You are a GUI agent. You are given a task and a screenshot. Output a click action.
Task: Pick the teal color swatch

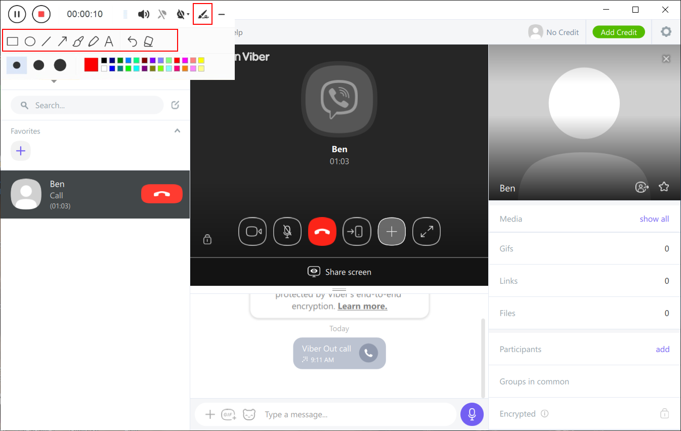tap(120, 68)
